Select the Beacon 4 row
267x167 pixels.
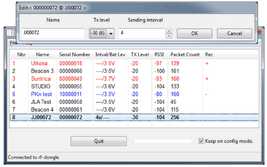pos(134,109)
